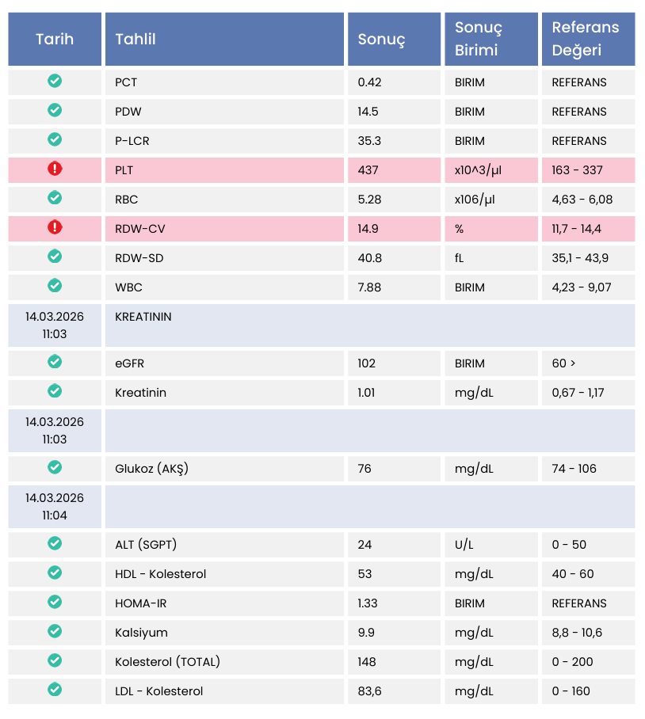Click green check icon for ALT (SGPT)
The height and width of the screenshot is (719, 645).
55,543
